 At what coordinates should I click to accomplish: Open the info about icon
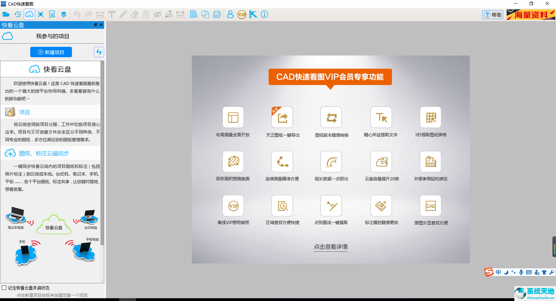pyautogui.click(x=264, y=15)
